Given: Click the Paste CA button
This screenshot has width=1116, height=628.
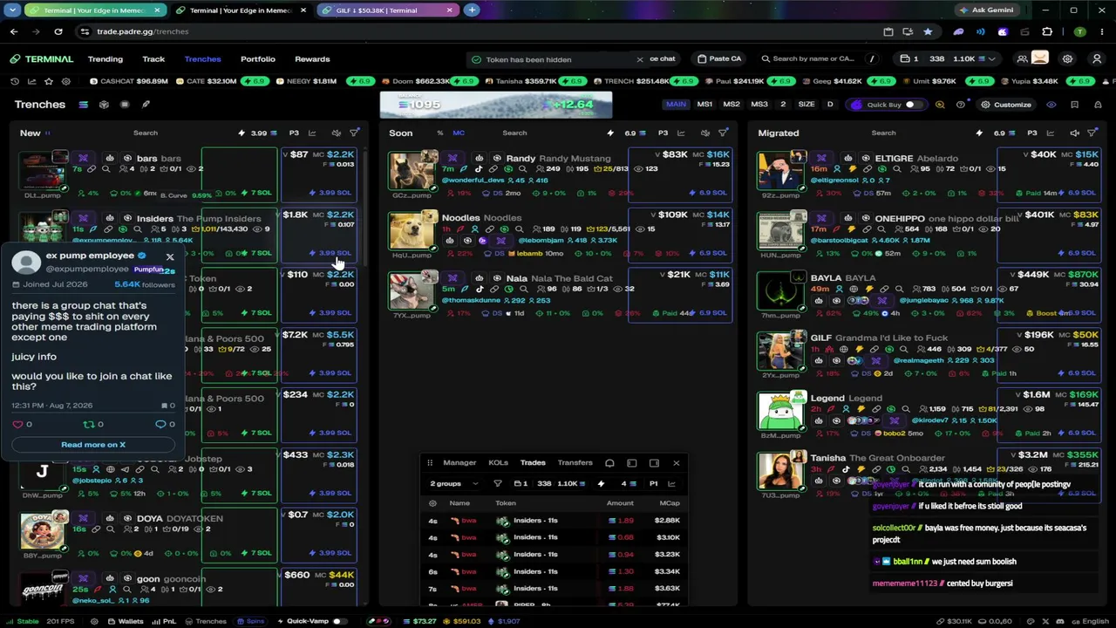Looking at the screenshot, I should (x=719, y=59).
